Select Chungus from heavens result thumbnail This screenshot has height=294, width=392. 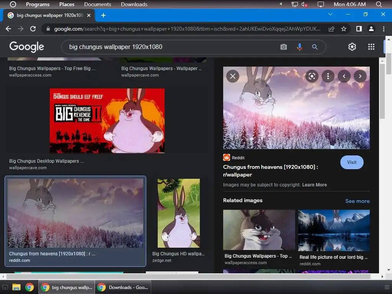tap(75, 213)
